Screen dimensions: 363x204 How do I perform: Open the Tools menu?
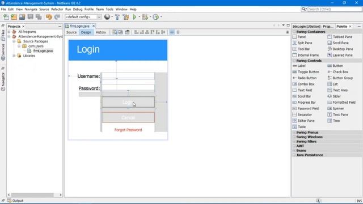pos(109,9)
